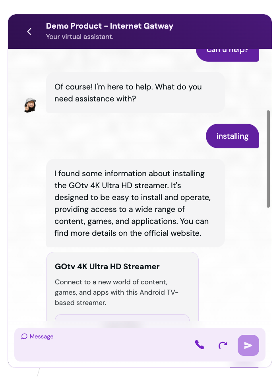Send message with the paper plane button
The image size is (279, 377).
pos(248,345)
